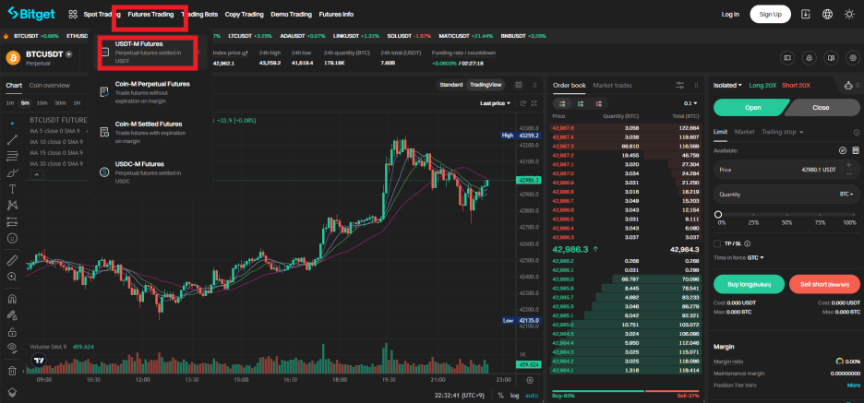Image resolution: width=864 pixels, height=403 pixels.
Task: Remove drawings with the trash icon
Action: click(12, 371)
